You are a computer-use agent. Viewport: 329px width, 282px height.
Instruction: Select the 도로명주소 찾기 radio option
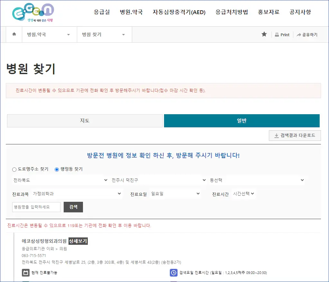14,169
